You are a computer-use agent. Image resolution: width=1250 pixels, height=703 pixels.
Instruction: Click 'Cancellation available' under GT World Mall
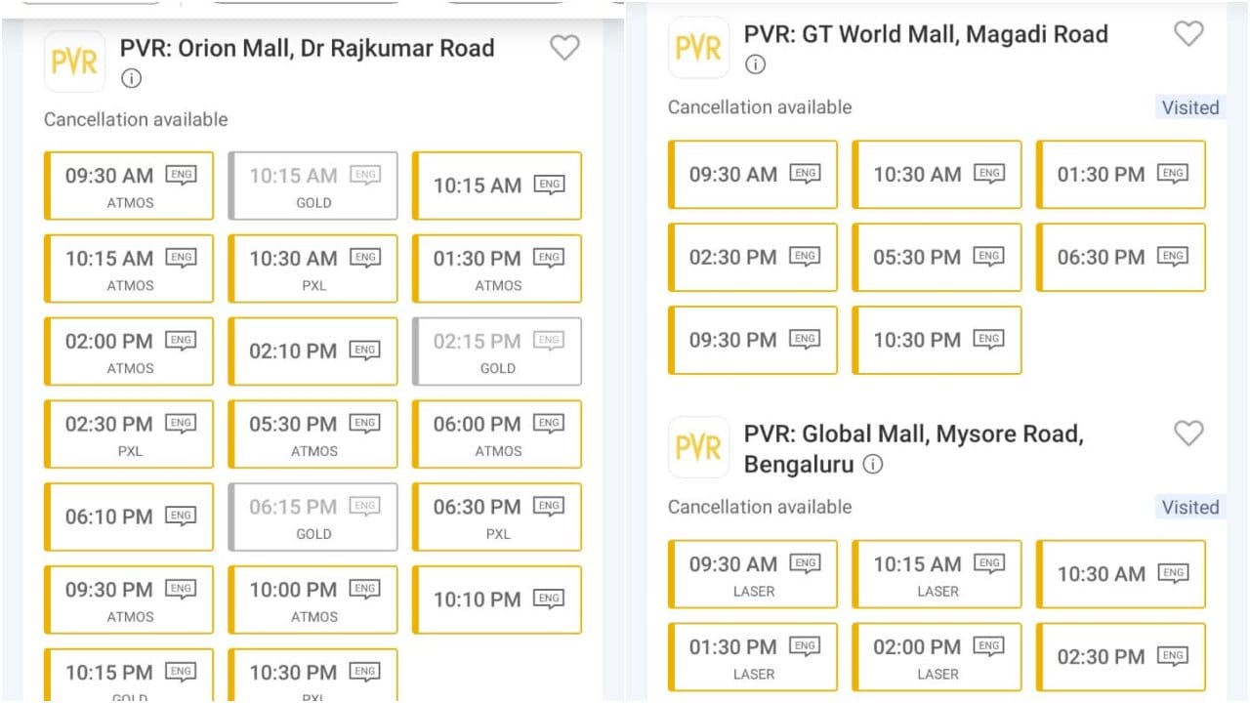pyautogui.click(x=760, y=106)
